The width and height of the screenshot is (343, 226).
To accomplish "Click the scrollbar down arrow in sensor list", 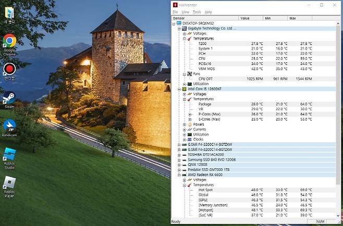I will pyautogui.click(x=338, y=215).
